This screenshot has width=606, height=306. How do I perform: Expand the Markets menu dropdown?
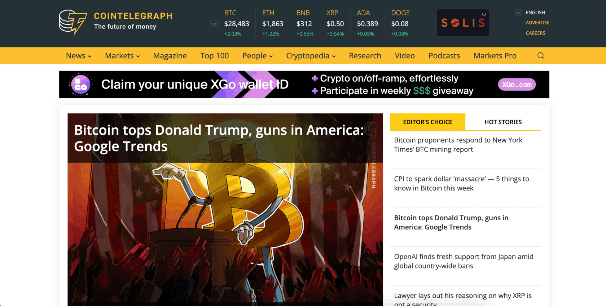122,56
